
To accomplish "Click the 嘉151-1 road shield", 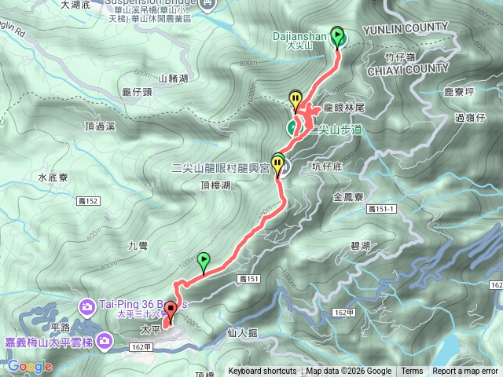I will click(381, 209).
